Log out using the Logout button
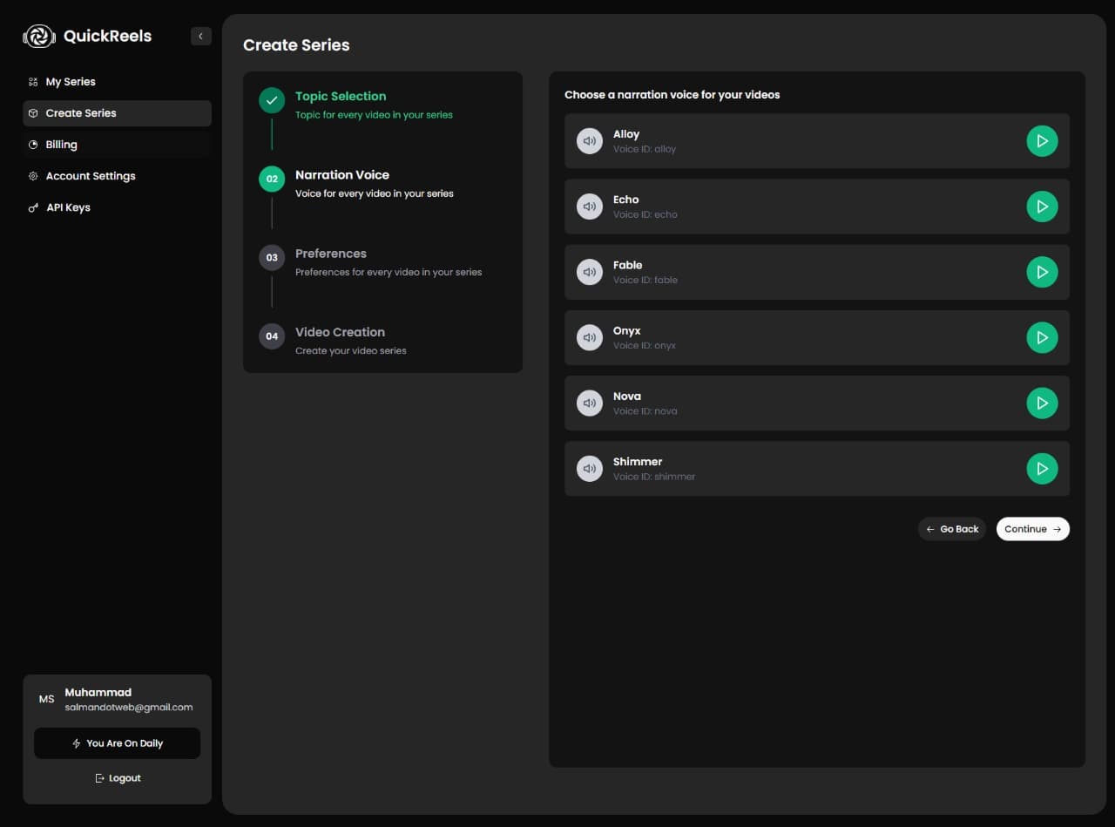The width and height of the screenshot is (1115, 827). [x=118, y=778]
